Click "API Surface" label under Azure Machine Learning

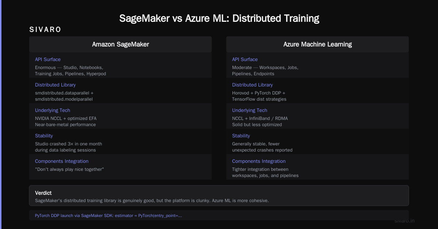245,59
